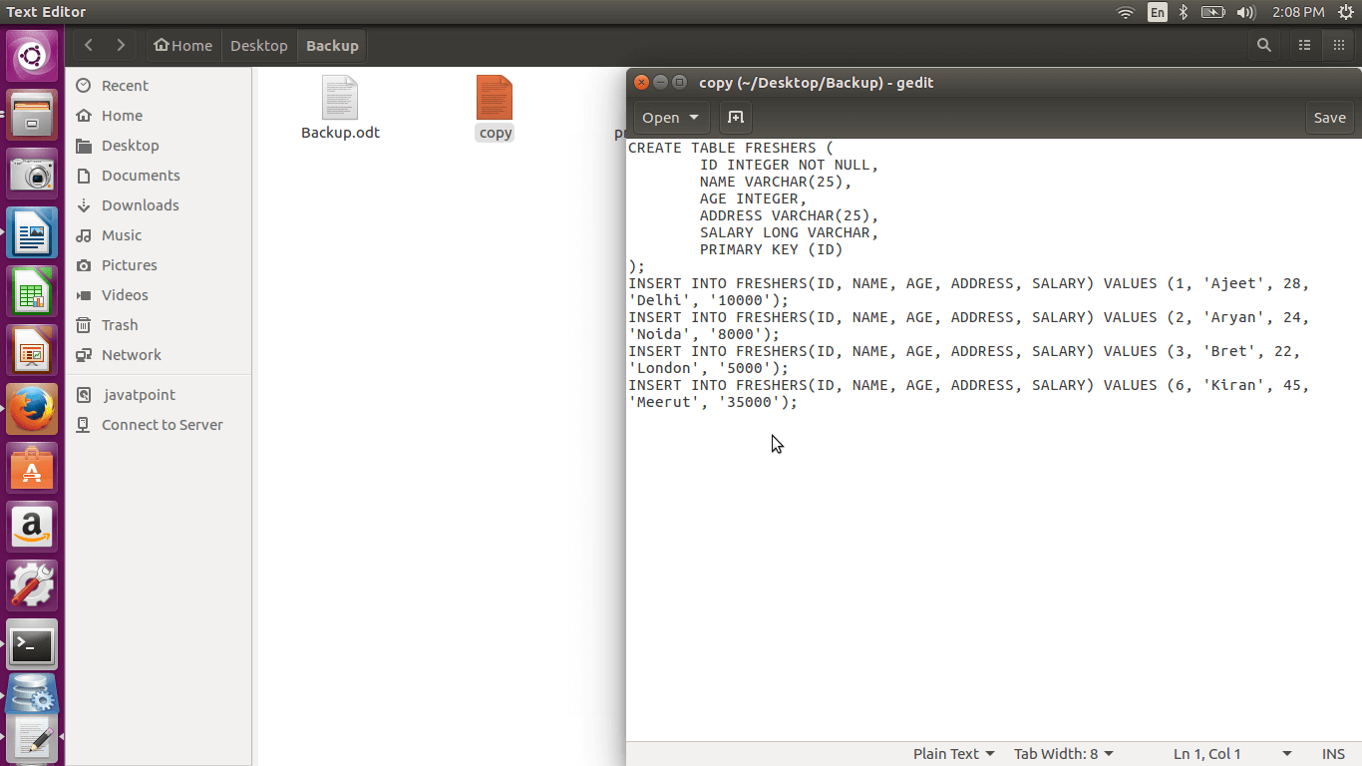Go to Desktop in the path bar
Viewport: 1362px width, 766px height.
pos(258,46)
